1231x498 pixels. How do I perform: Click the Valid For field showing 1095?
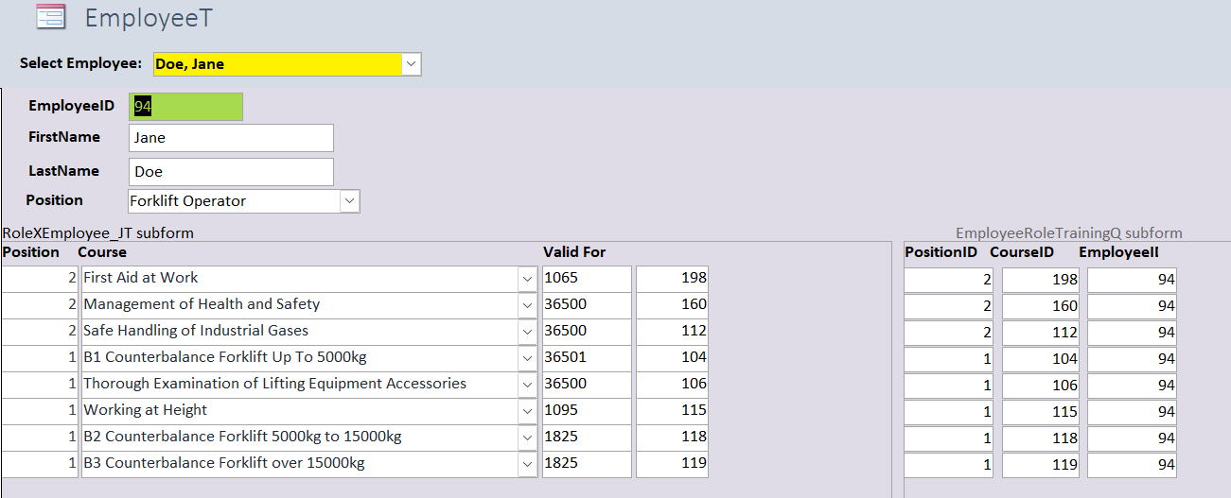point(586,411)
